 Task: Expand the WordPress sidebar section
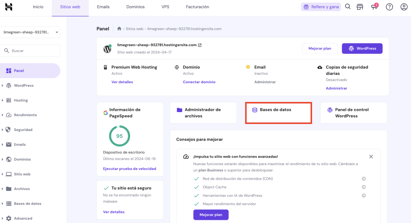pos(24,86)
